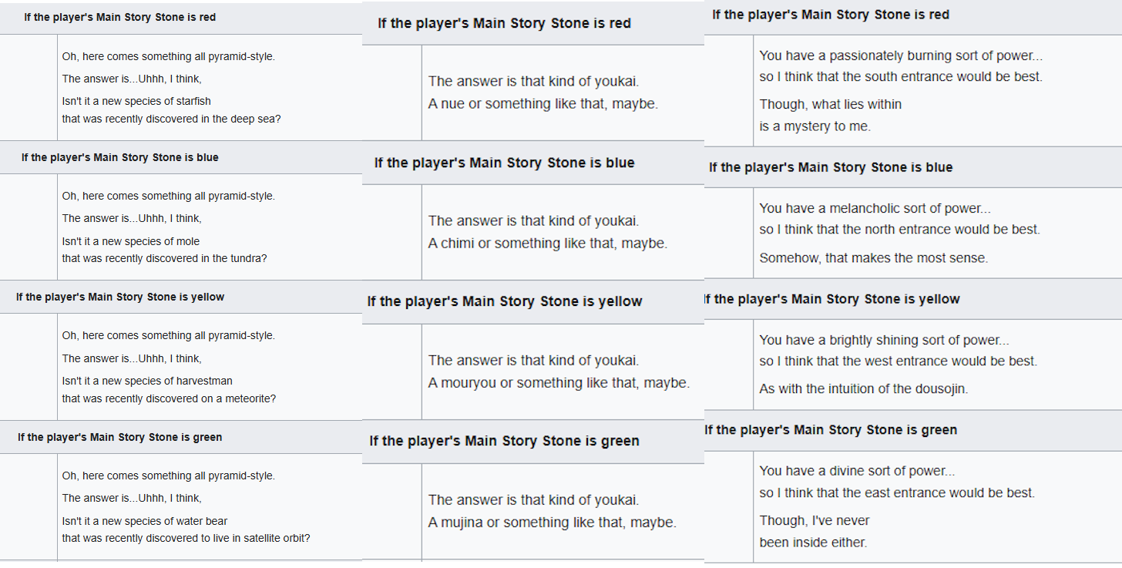Click "You have a divine sort of power" text
This screenshot has width=1122, height=568.
click(x=856, y=471)
